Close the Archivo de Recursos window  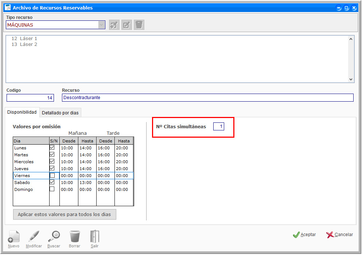pyautogui.click(x=354, y=8)
